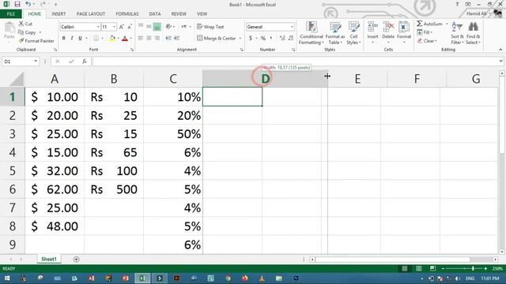
Task: Apply the fill color bucket
Action: point(112,39)
